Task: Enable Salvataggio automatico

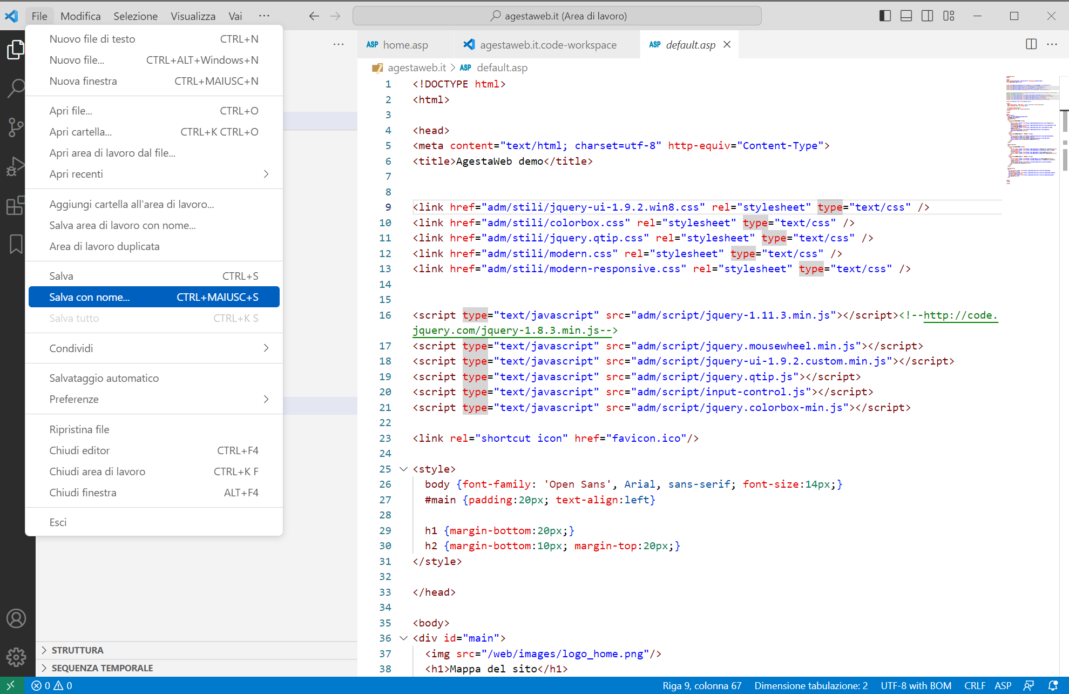Action: (104, 378)
